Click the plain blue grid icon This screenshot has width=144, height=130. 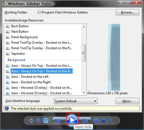coord(96,121)
